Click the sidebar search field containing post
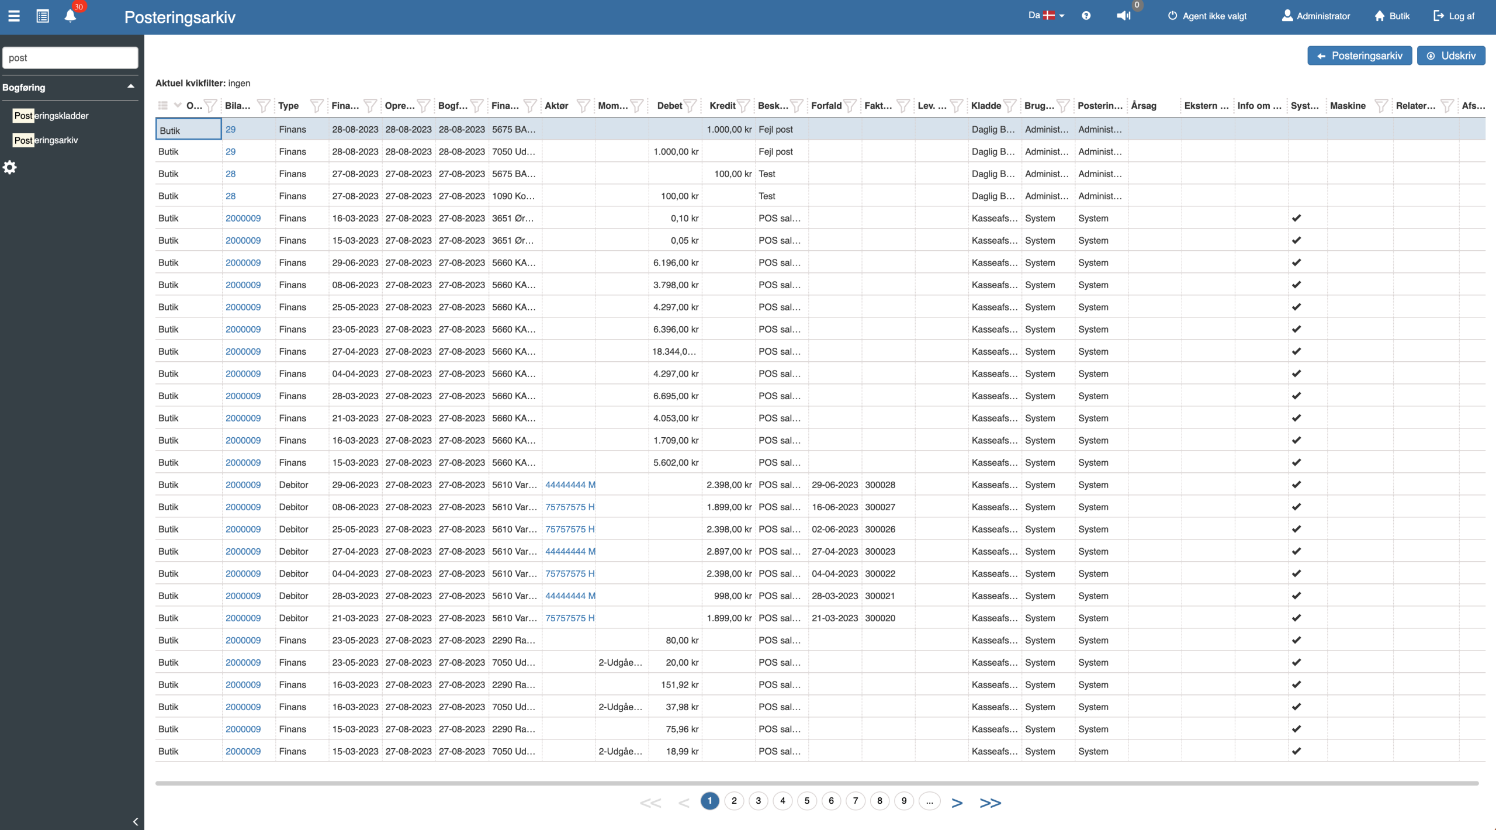 [70, 58]
